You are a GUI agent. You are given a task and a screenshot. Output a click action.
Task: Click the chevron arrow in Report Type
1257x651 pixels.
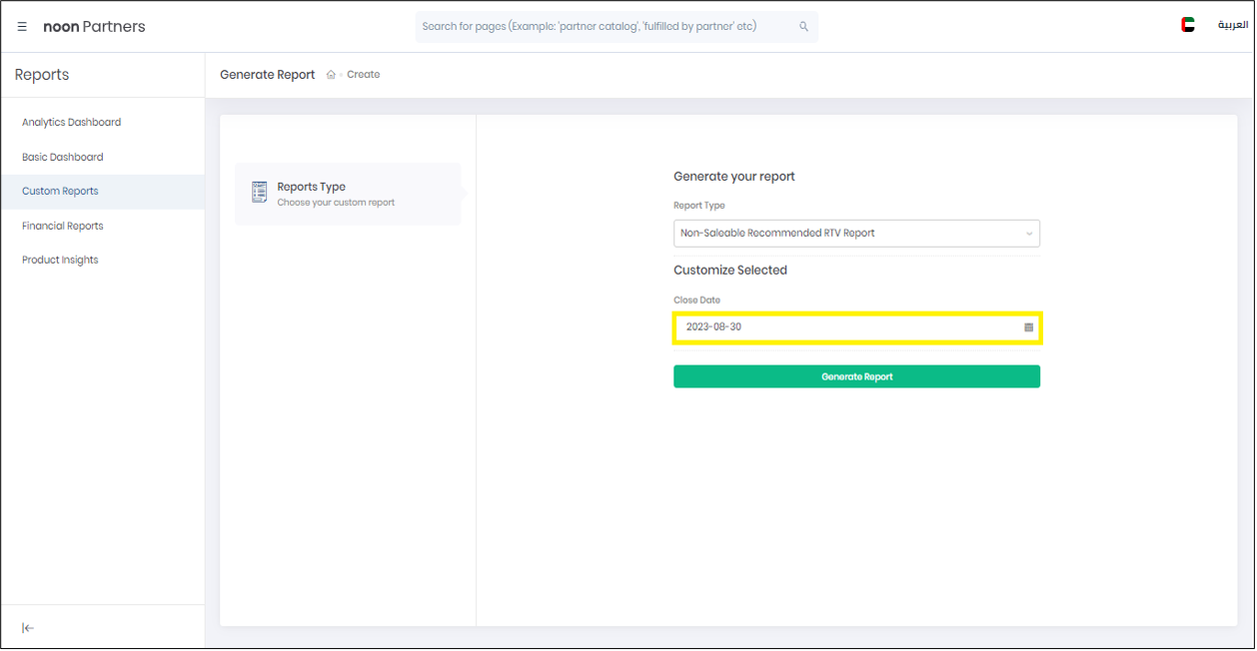[x=1029, y=234]
